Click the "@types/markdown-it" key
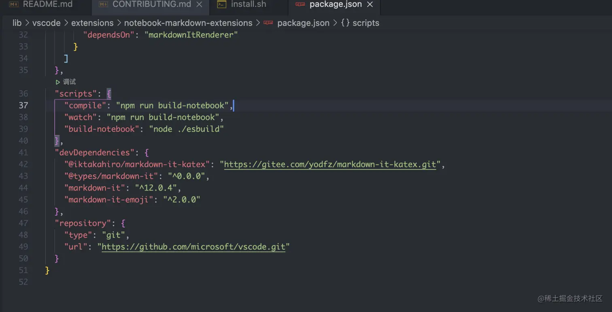The width and height of the screenshot is (612, 312). (111, 176)
